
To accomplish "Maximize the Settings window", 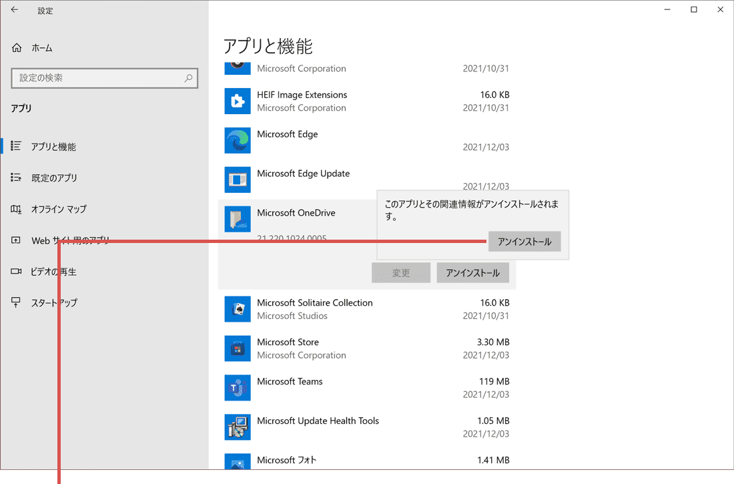I will [694, 10].
